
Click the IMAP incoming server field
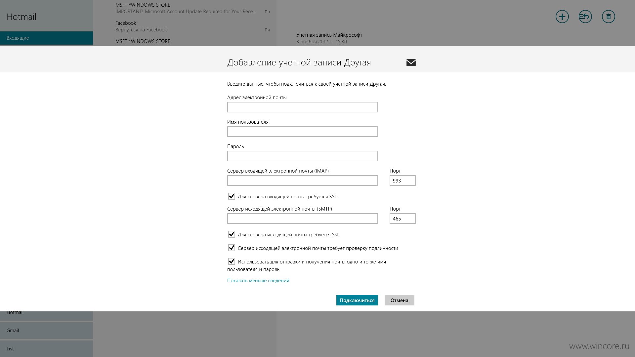pyautogui.click(x=302, y=180)
